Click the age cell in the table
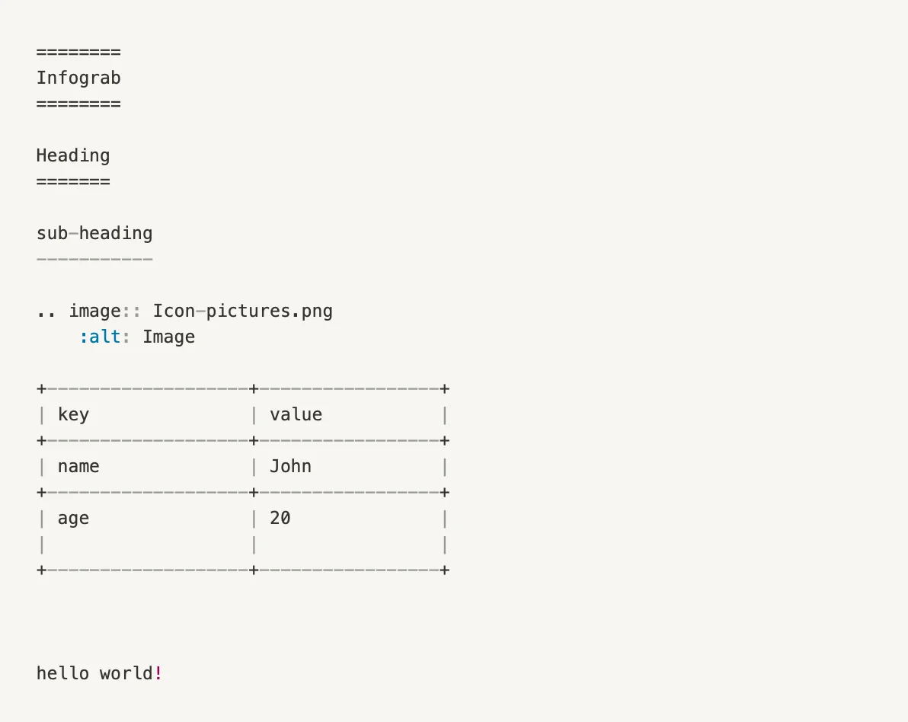 73,518
